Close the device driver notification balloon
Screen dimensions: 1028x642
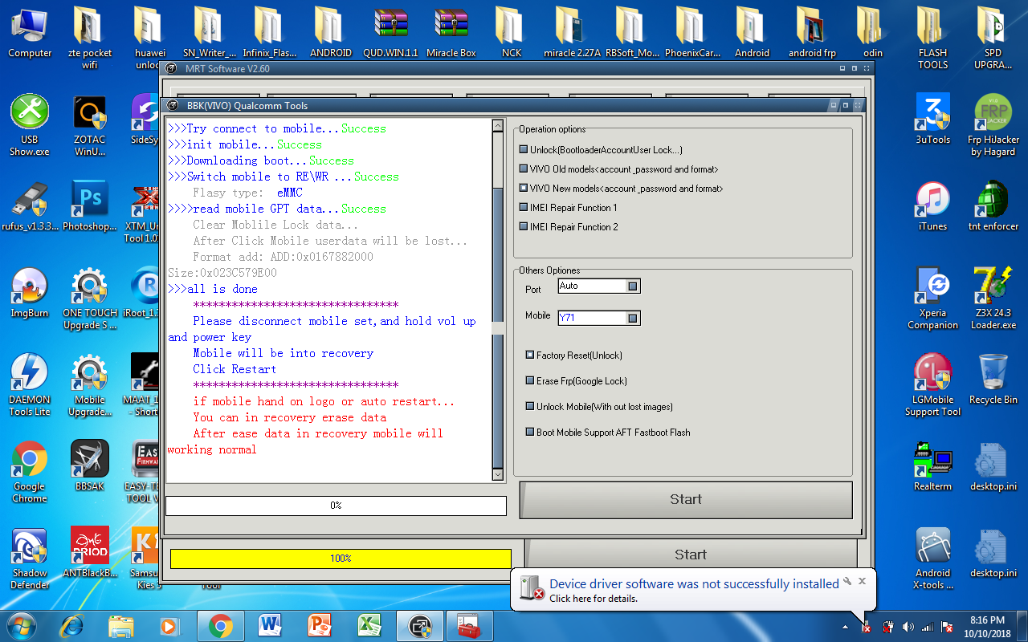pyautogui.click(x=862, y=580)
